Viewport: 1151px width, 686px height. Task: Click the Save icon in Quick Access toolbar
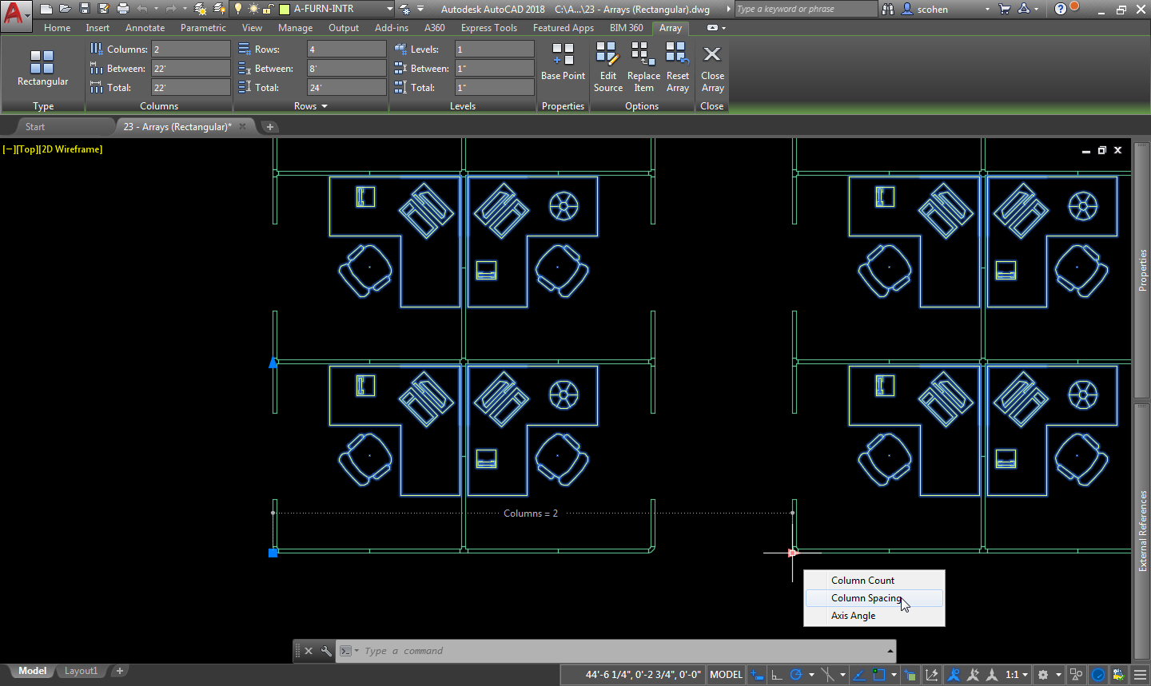pyautogui.click(x=84, y=8)
